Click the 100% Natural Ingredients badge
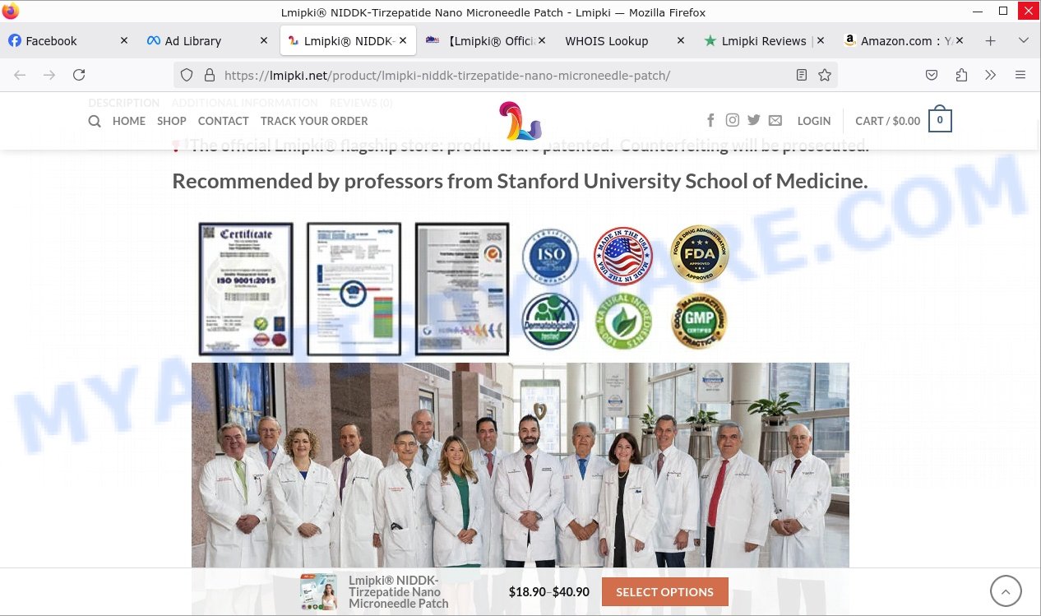 pyautogui.click(x=622, y=322)
